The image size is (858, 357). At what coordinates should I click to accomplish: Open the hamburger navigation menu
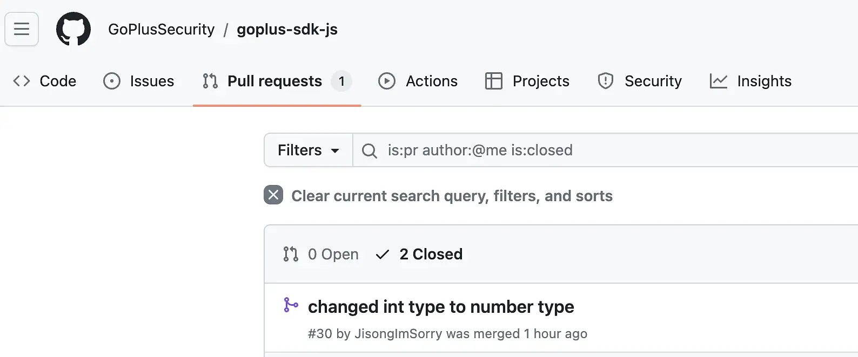pos(22,29)
